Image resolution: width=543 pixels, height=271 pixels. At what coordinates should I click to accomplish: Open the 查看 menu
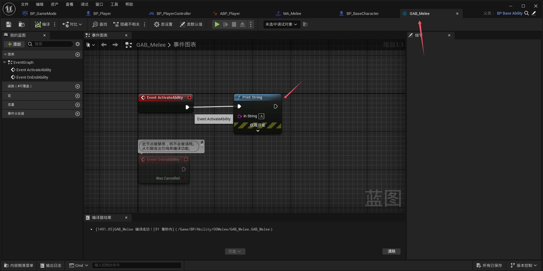coord(70,4)
